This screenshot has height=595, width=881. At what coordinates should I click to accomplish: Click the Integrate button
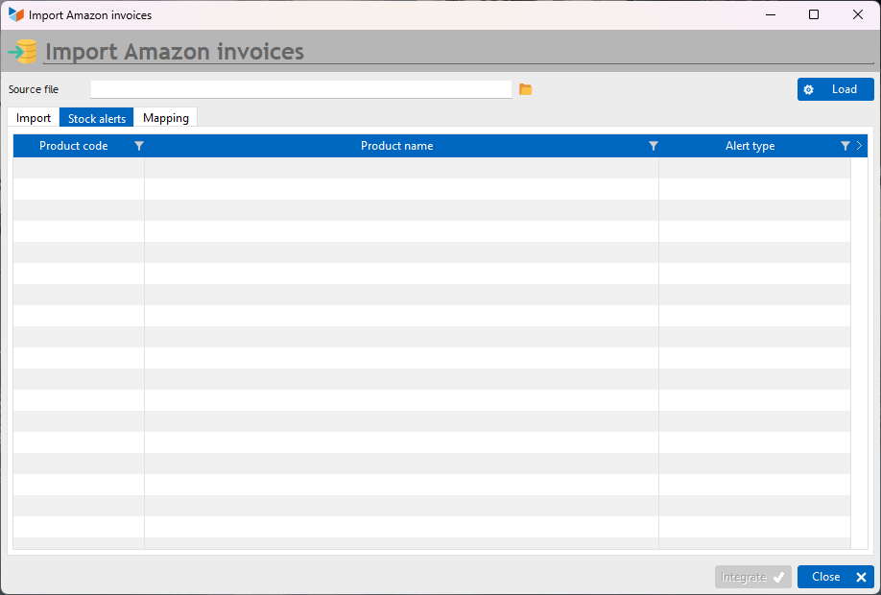coord(753,577)
